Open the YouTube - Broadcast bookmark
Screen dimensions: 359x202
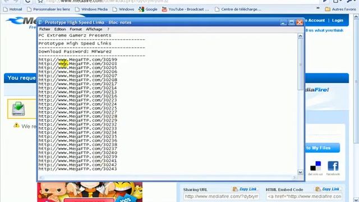pos(186,10)
